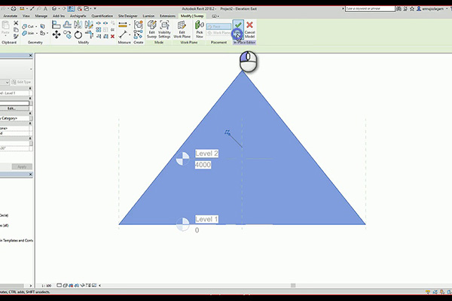
Task: Click Mirror - Draw Axis icon
Action: [89, 25]
